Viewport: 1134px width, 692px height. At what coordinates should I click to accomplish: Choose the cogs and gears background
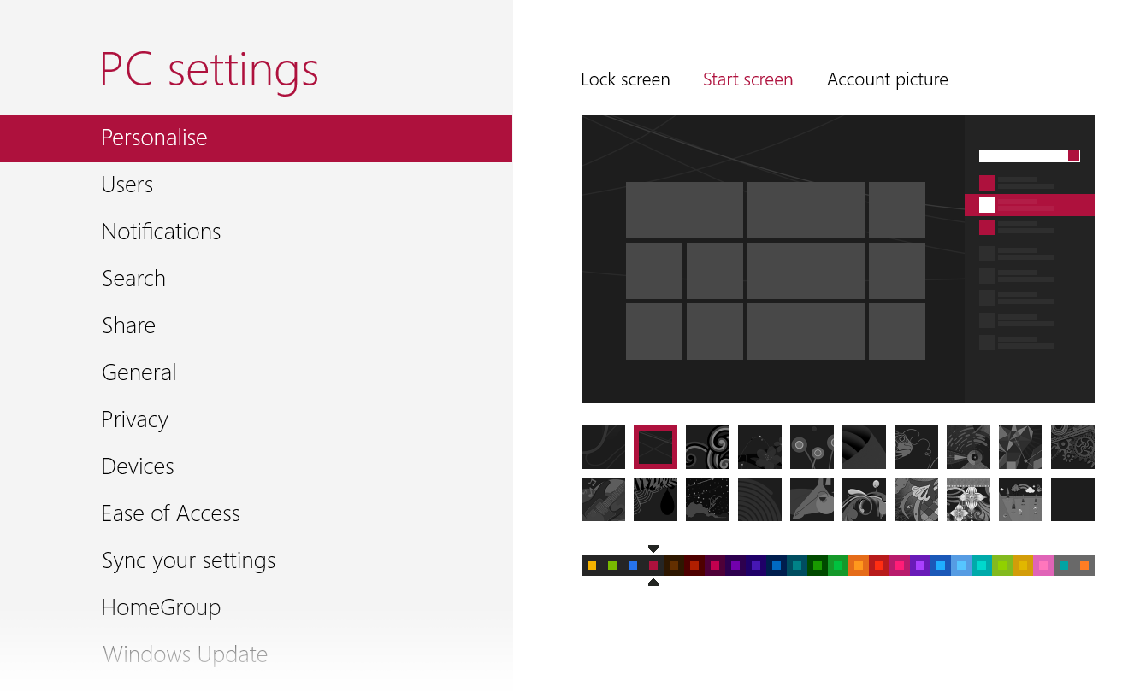(1072, 447)
